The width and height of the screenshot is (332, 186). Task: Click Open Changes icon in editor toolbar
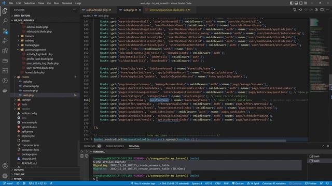(x=295, y=10)
